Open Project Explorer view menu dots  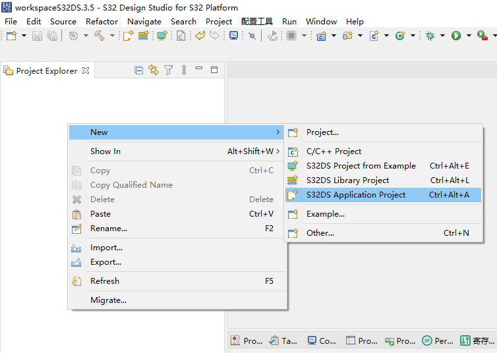(x=184, y=70)
